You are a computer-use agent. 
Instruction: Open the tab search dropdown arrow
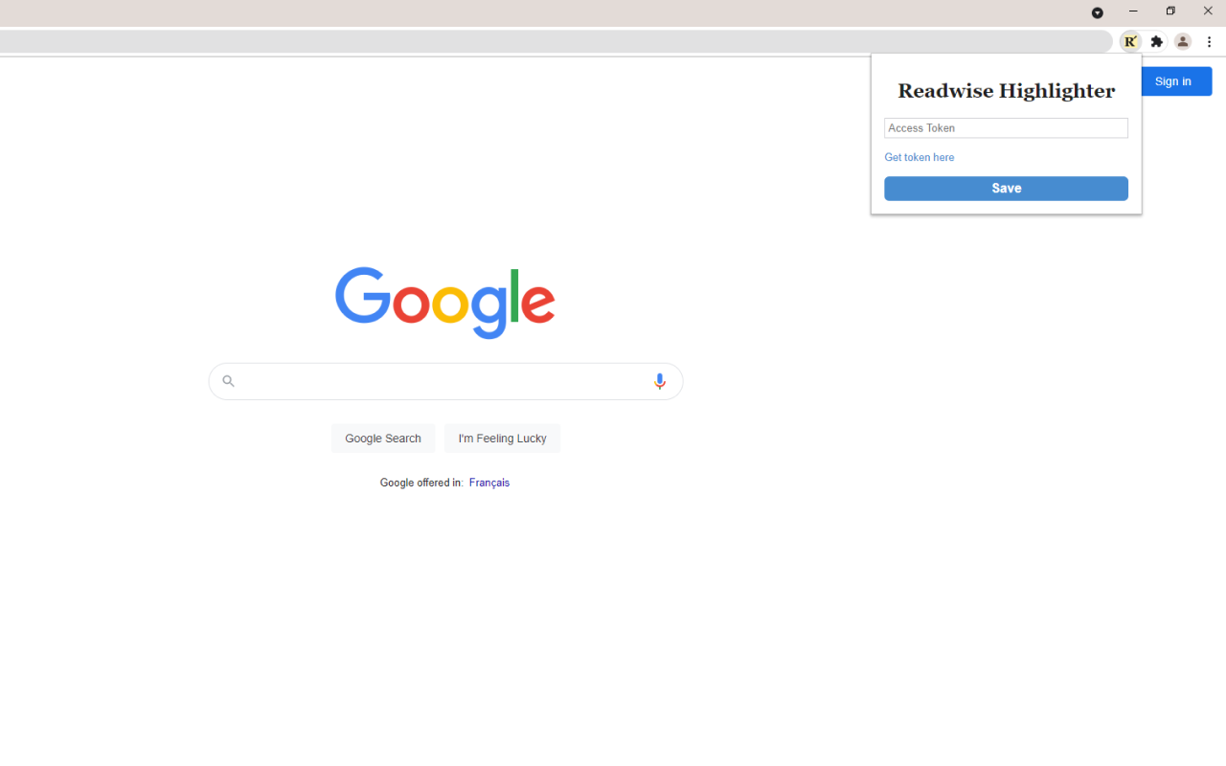(1098, 13)
